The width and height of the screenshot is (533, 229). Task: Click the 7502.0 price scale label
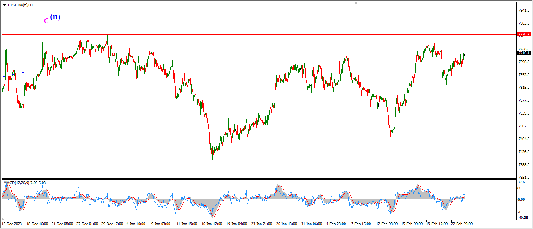point(523,126)
